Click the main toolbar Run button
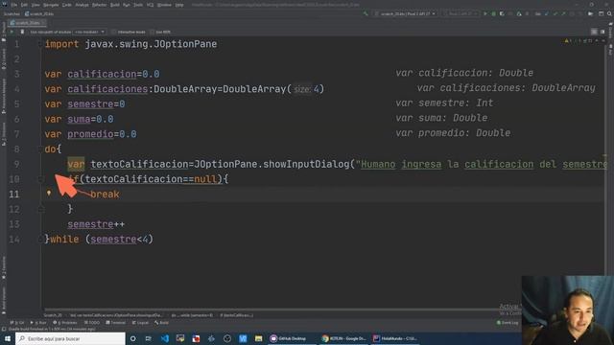614x345 pixels. click(485, 13)
